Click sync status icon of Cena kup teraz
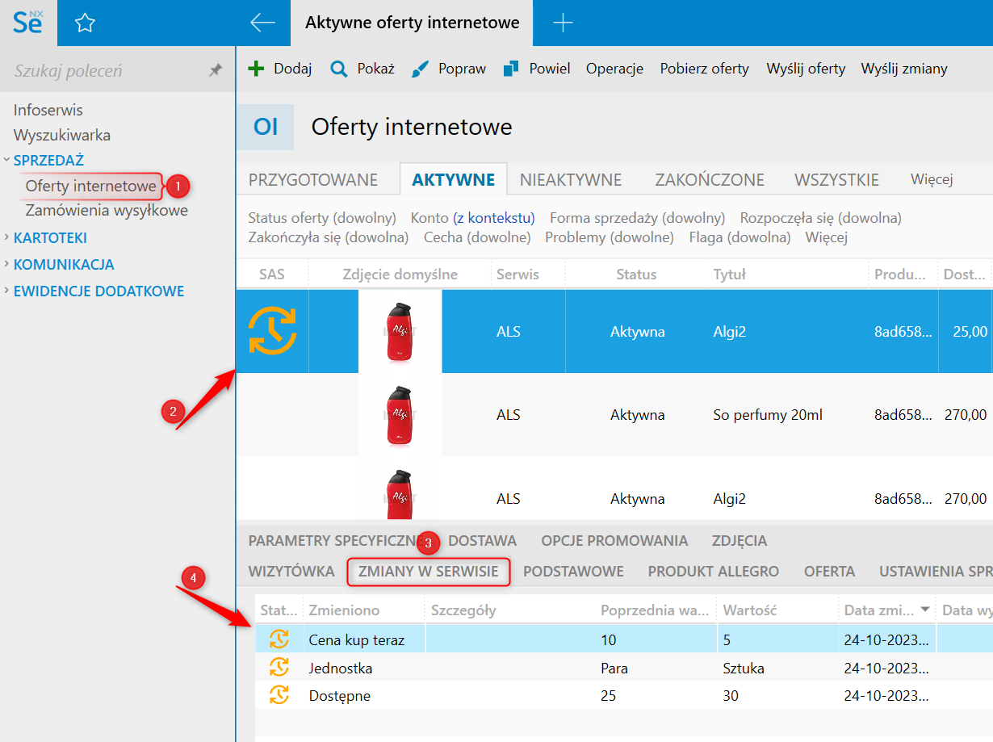The image size is (993, 742). pyautogui.click(x=279, y=639)
